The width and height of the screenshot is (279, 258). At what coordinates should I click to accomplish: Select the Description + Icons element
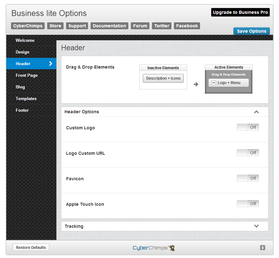click(163, 78)
